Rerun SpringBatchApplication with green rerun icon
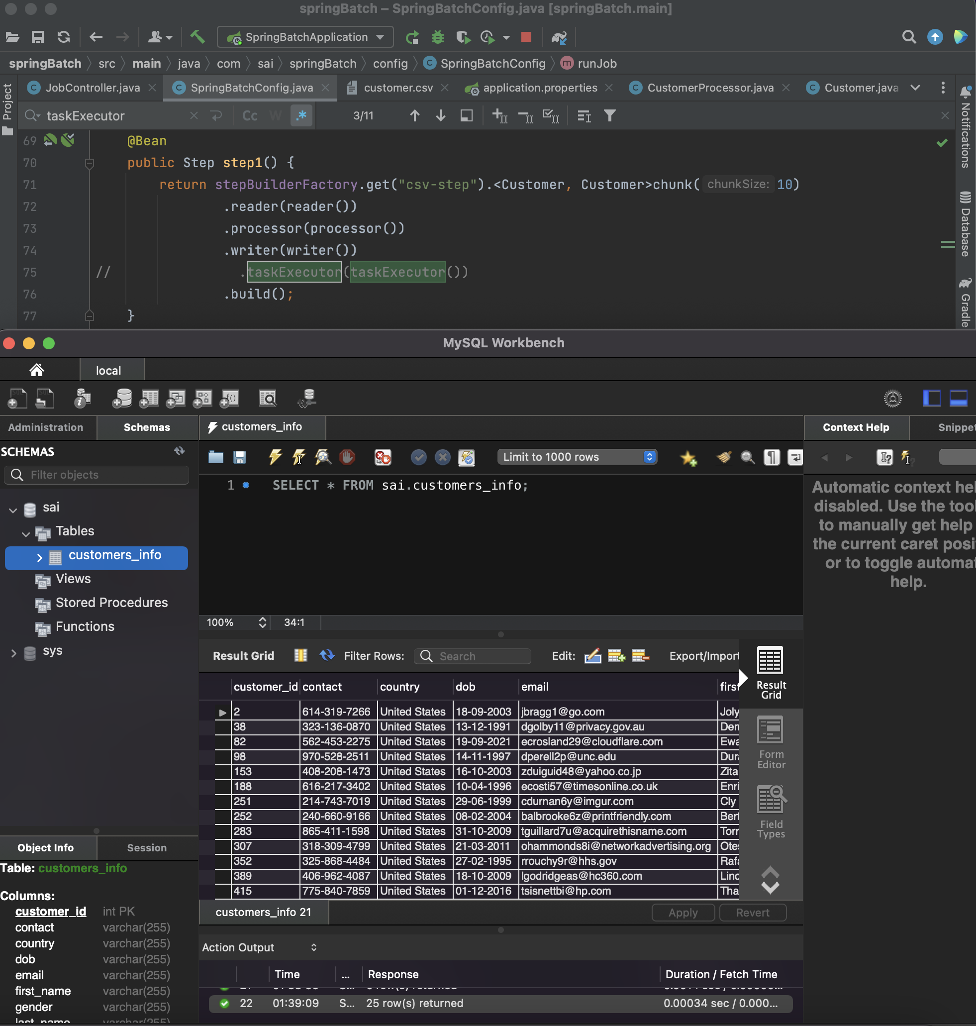 pos(412,37)
